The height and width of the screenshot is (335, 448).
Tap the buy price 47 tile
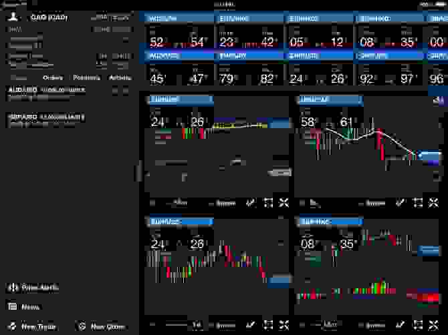click(197, 75)
